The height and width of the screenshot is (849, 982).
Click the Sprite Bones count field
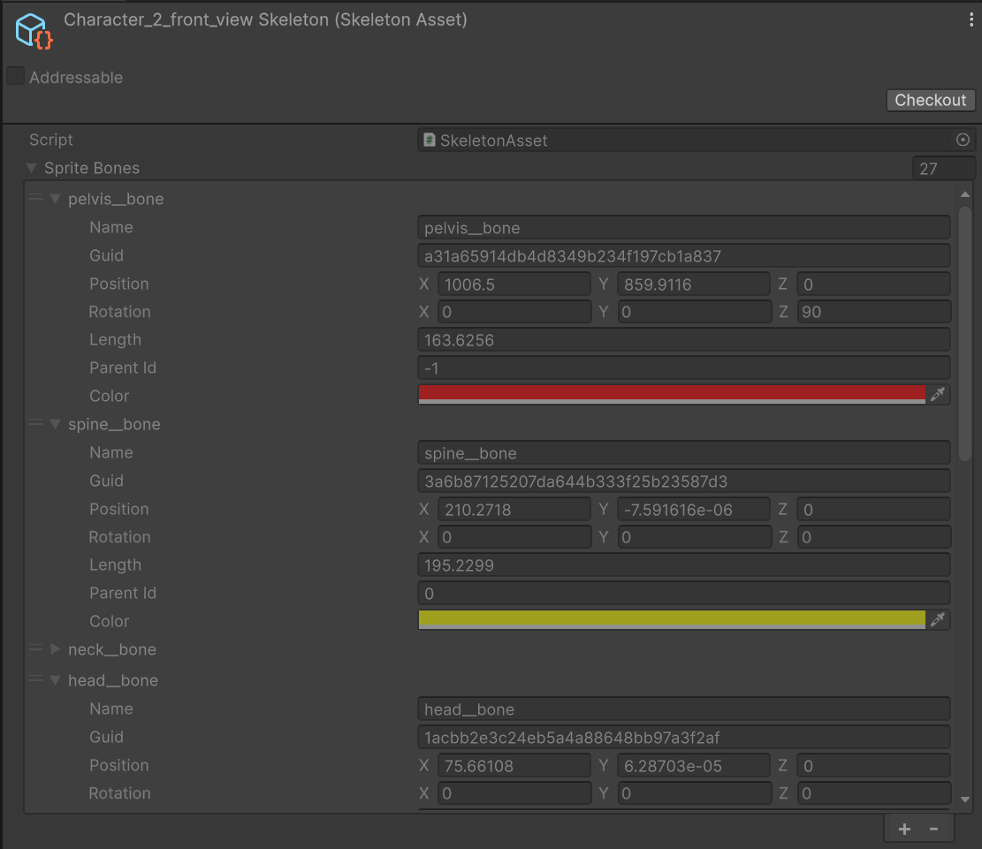pyautogui.click(x=943, y=168)
